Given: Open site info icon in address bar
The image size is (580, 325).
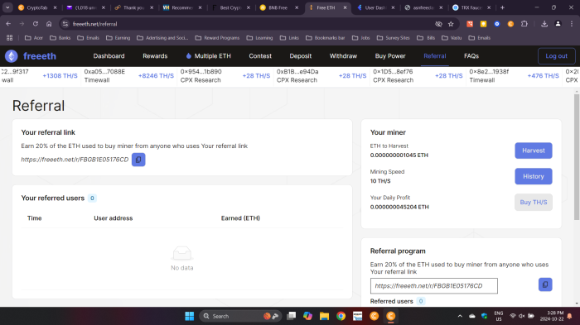Looking at the screenshot, I should pyautogui.click(x=65, y=24).
